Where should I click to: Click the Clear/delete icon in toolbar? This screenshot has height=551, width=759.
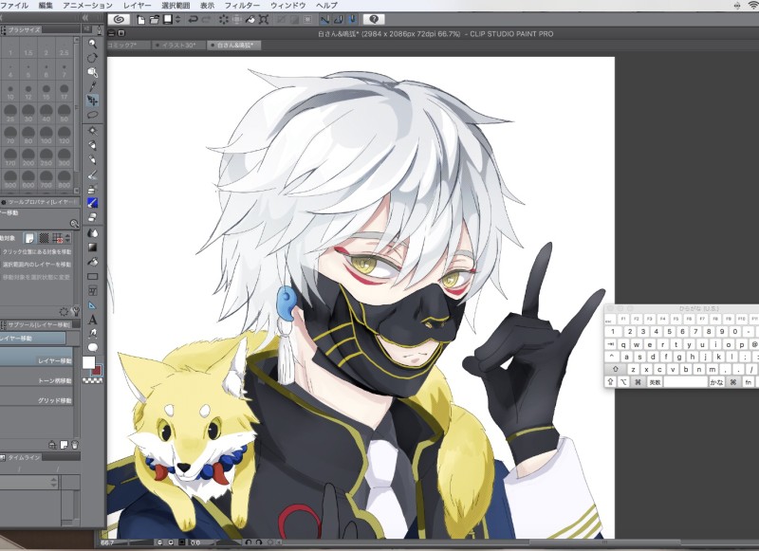click(x=223, y=19)
